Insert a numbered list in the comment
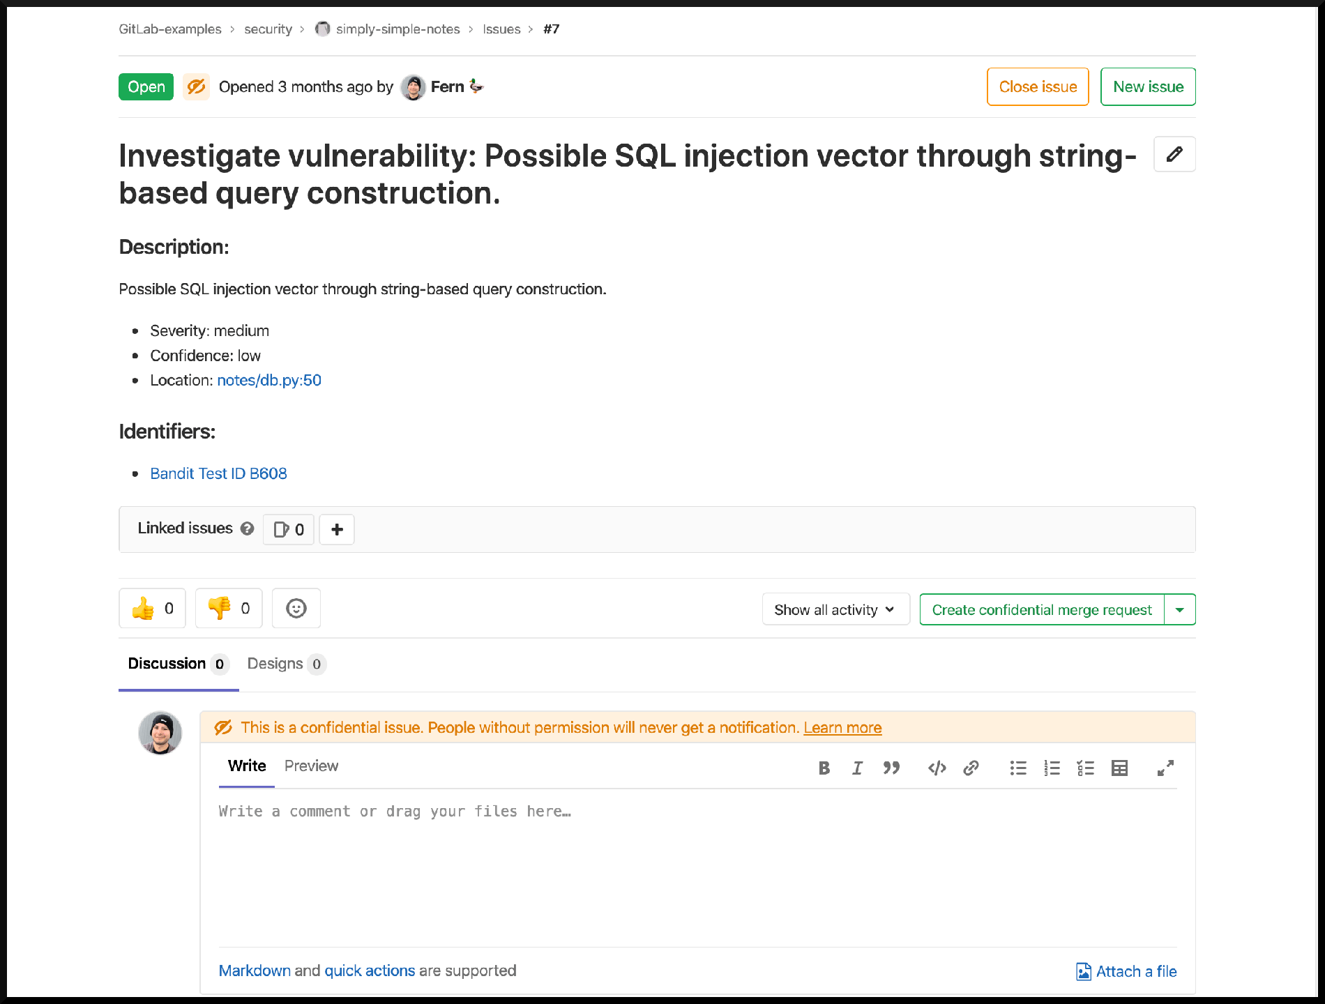The height and width of the screenshot is (1004, 1325). pos(1052,768)
